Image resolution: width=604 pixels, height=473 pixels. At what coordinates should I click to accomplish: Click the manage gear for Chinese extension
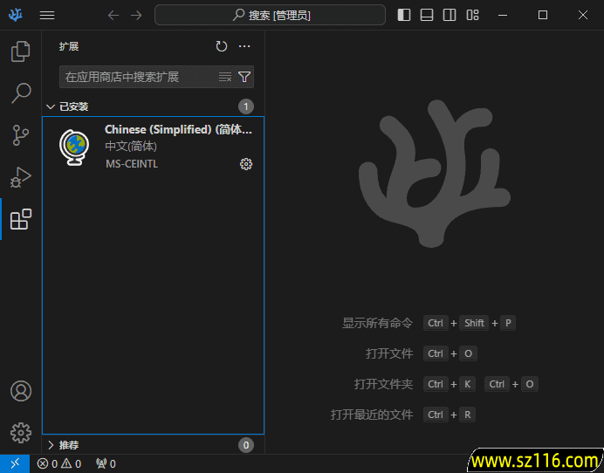coord(246,164)
